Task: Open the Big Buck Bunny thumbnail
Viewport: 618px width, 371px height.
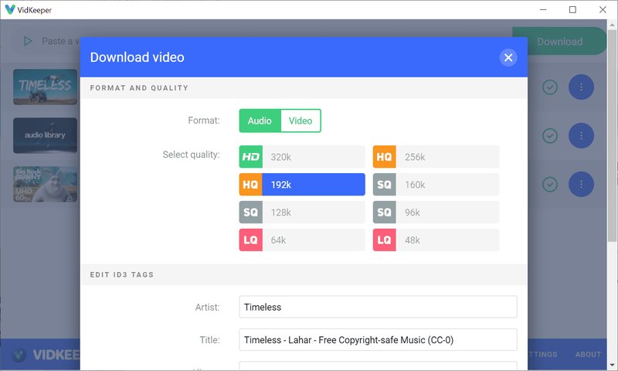Action: point(46,184)
